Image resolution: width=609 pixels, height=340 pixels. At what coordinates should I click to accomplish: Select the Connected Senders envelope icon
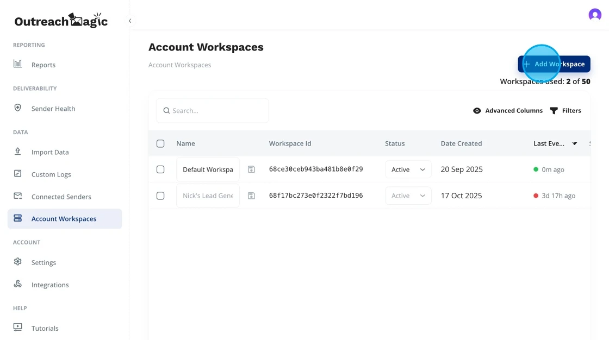(x=17, y=196)
